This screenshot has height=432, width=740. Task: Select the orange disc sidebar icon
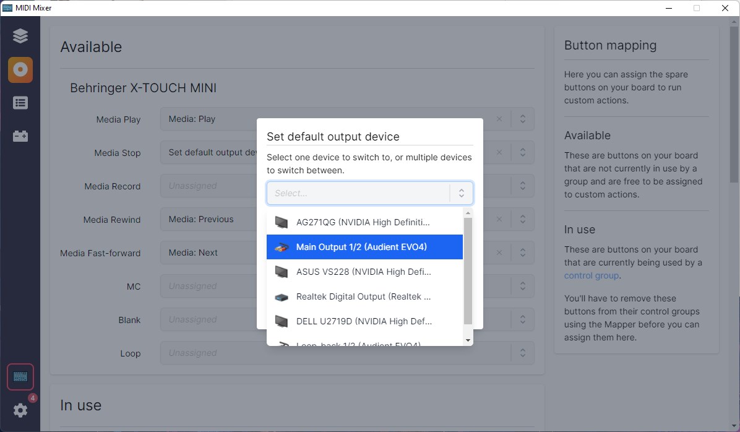click(x=20, y=70)
